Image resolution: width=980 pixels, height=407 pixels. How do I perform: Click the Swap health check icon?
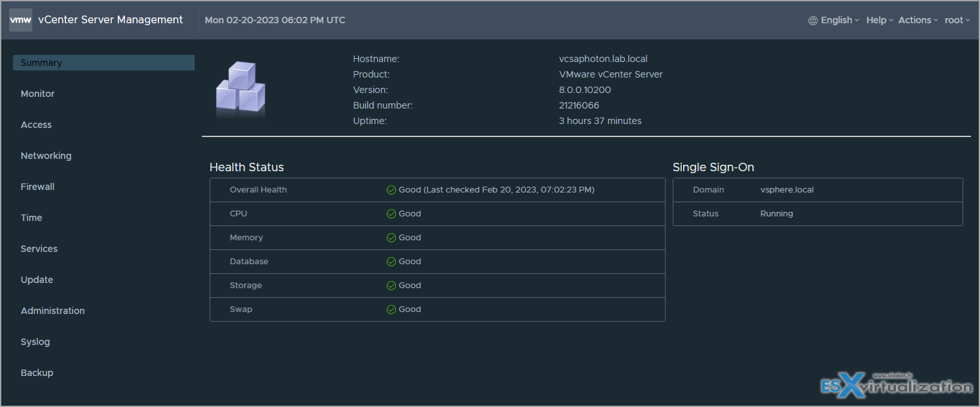point(391,309)
